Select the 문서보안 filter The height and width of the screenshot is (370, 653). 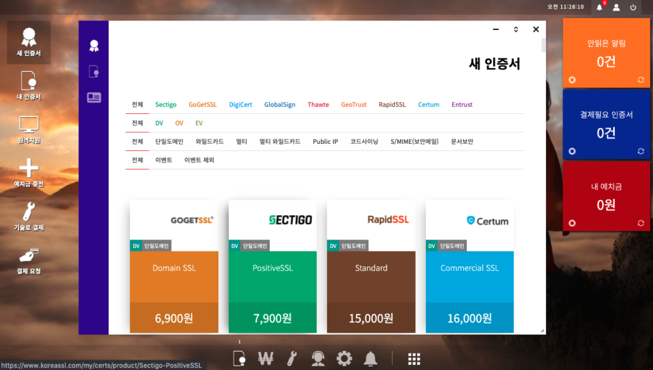(x=462, y=142)
